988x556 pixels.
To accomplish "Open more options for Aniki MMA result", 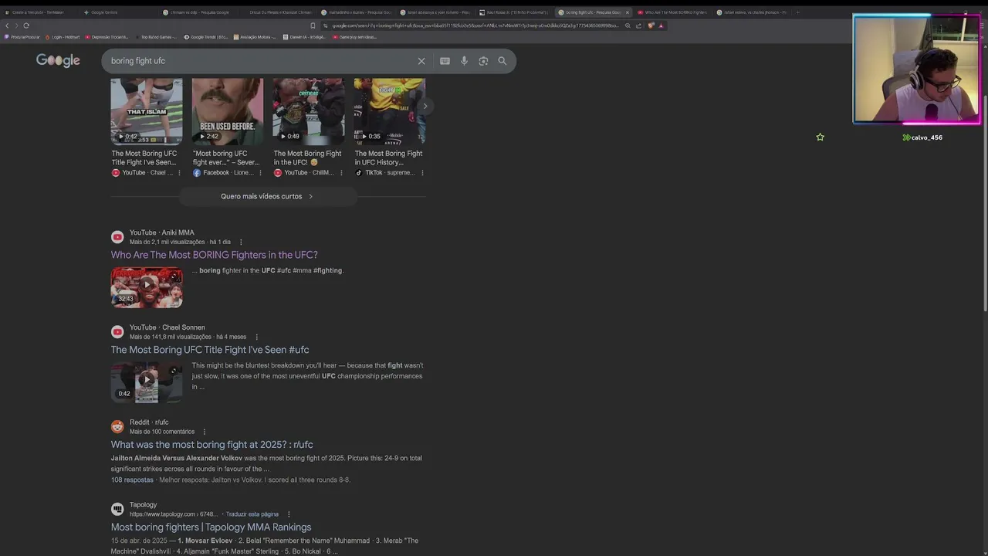I will [x=241, y=242].
